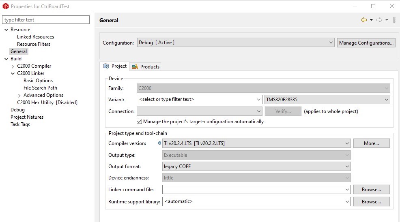Click the back navigation arrow icon
Screen dimensions: 400x222
363,20
